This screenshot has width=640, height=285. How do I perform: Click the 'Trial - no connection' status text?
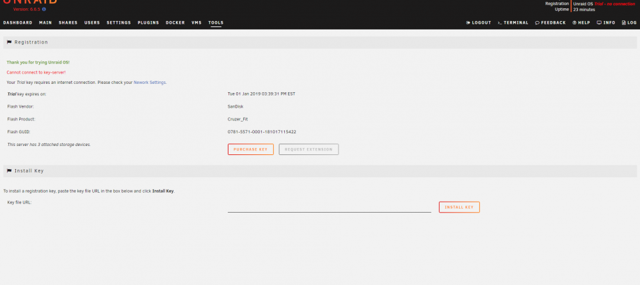pos(614,4)
